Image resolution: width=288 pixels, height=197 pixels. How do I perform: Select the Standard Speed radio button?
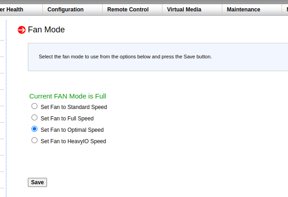click(34, 106)
